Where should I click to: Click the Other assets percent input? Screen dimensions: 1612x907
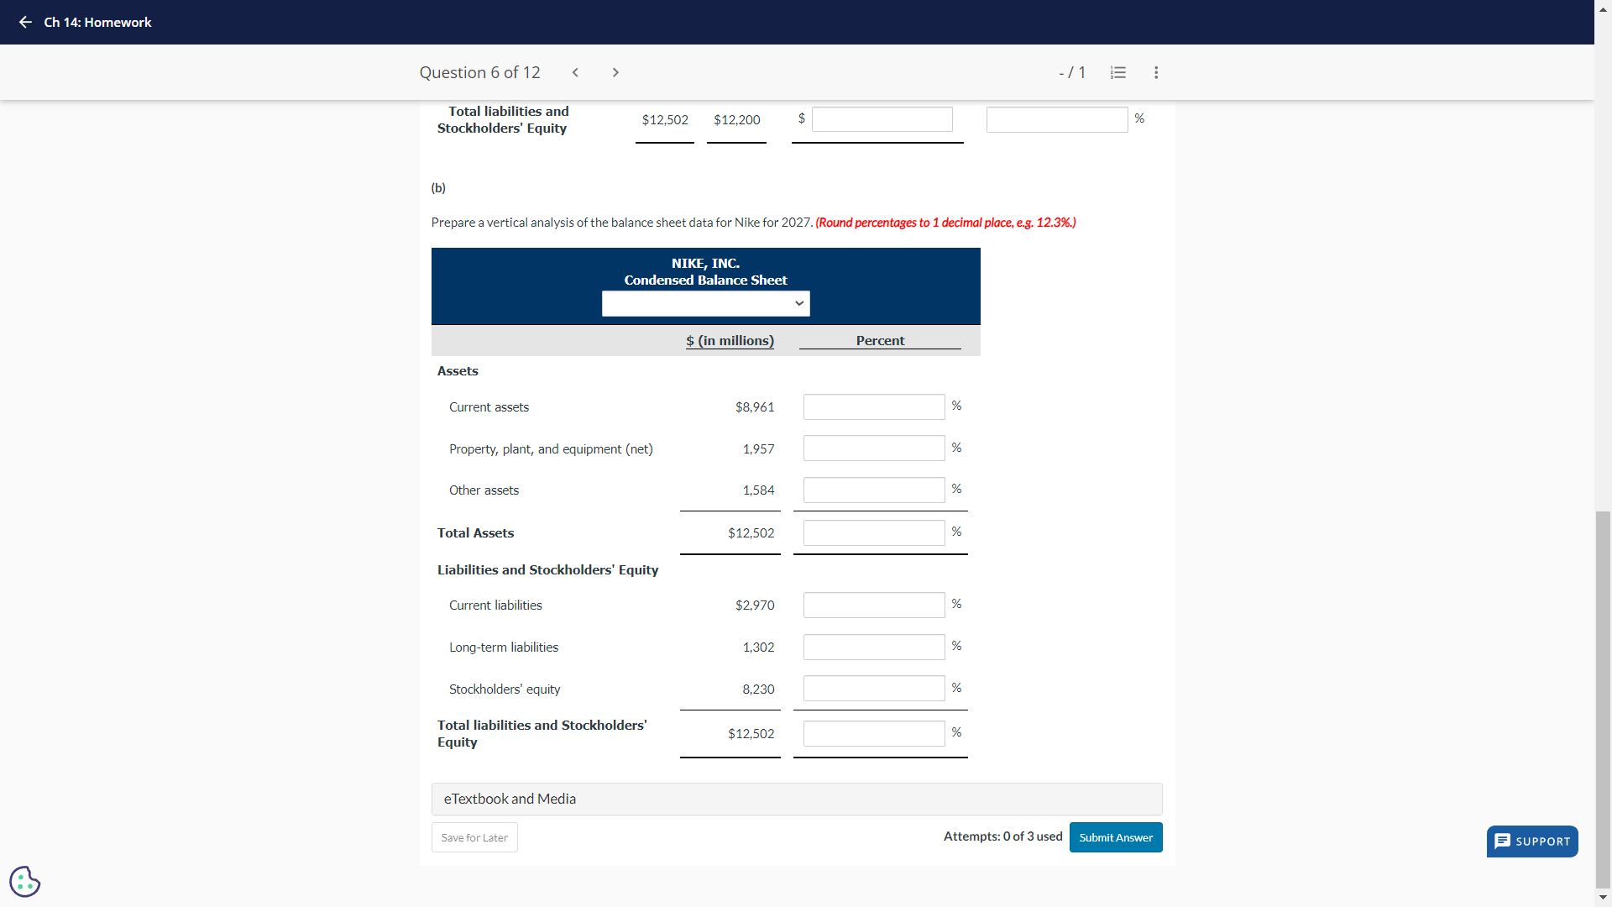click(873, 490)
